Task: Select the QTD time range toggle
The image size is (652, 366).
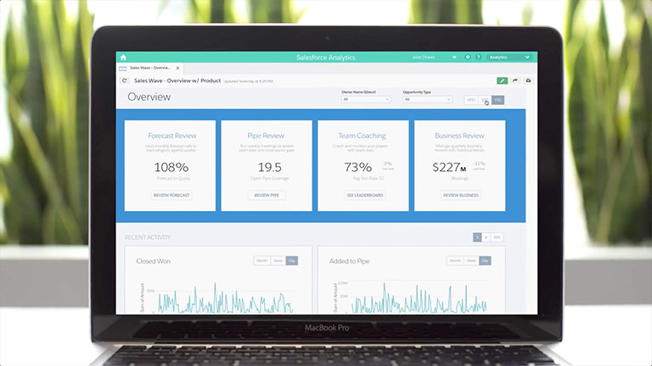Action: [x=485, y=100]
